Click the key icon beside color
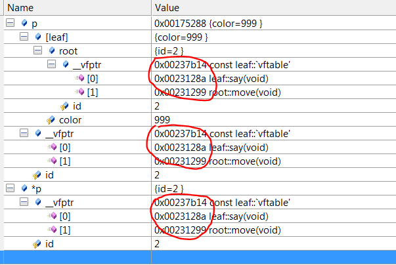Viewport: 396px width, 265px height. click(x=51, y=120)
